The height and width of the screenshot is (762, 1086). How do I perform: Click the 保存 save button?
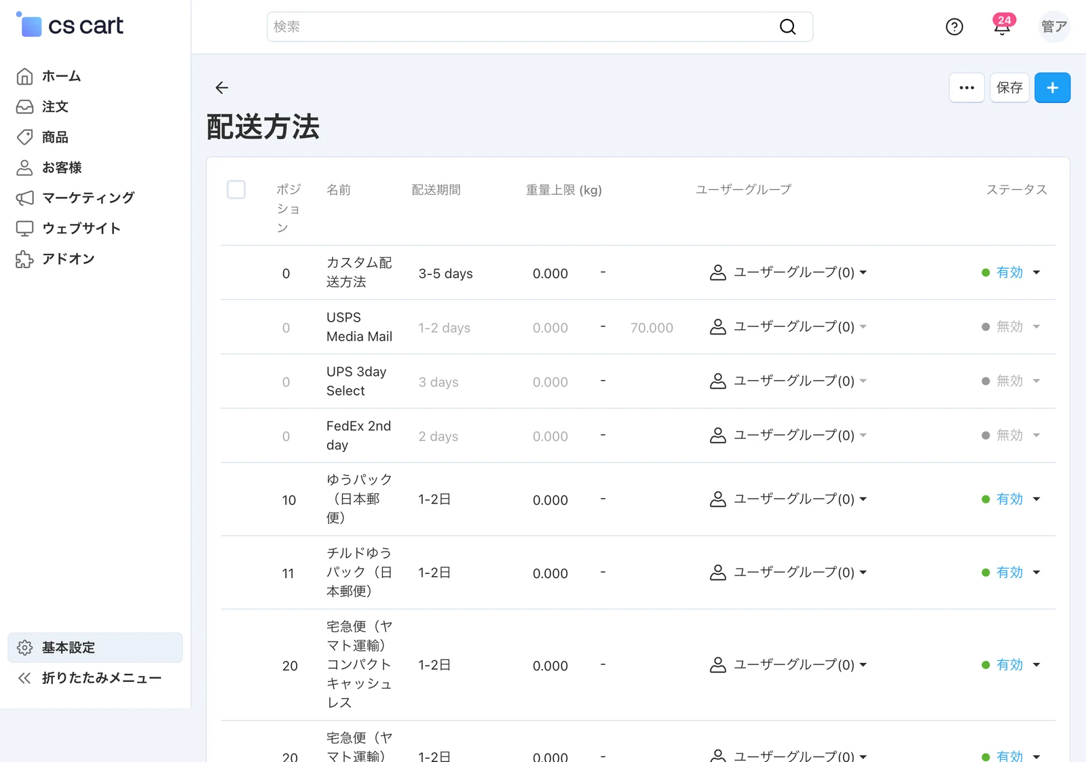1009,88
